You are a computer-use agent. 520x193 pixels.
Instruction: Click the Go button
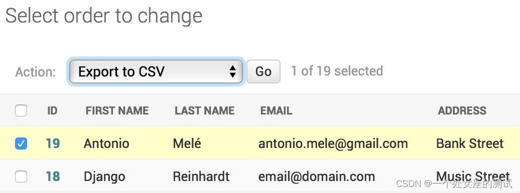264,71
